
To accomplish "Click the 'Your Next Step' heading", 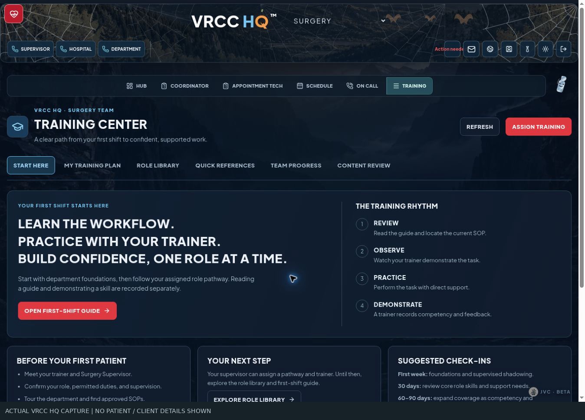I will [x=239, y=361].
